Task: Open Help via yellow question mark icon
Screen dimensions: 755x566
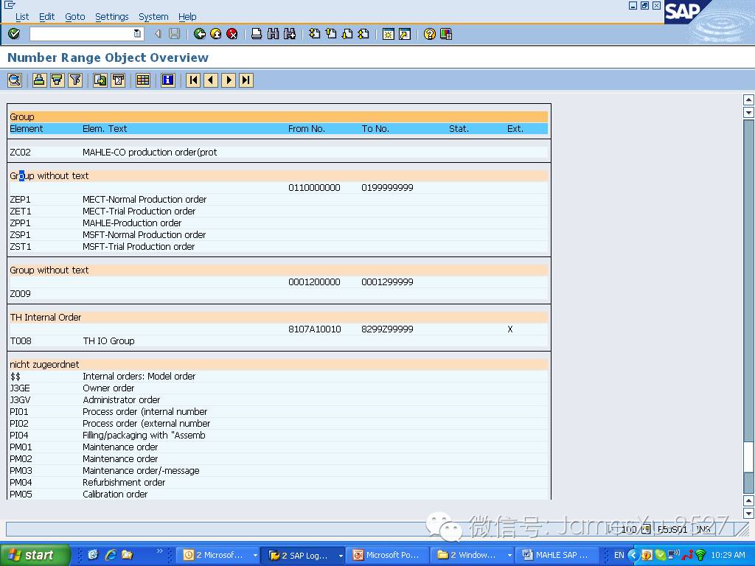Action: pyautogui.click(x=430, y=34)
